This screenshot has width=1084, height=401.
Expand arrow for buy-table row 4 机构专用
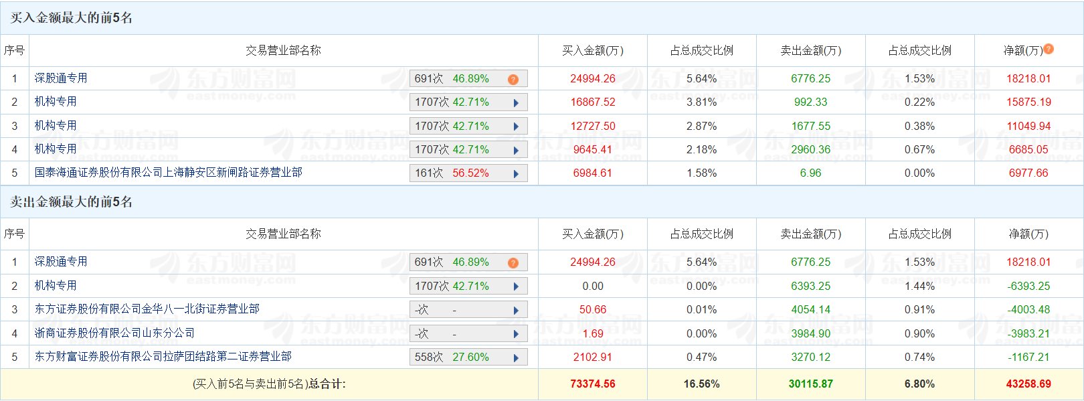(x=516, y=151)
